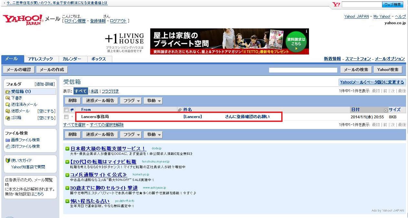This screenshot has width=408, height=218.
Task: Click the すべての選択を解除 link
Action: pos(107,125)
